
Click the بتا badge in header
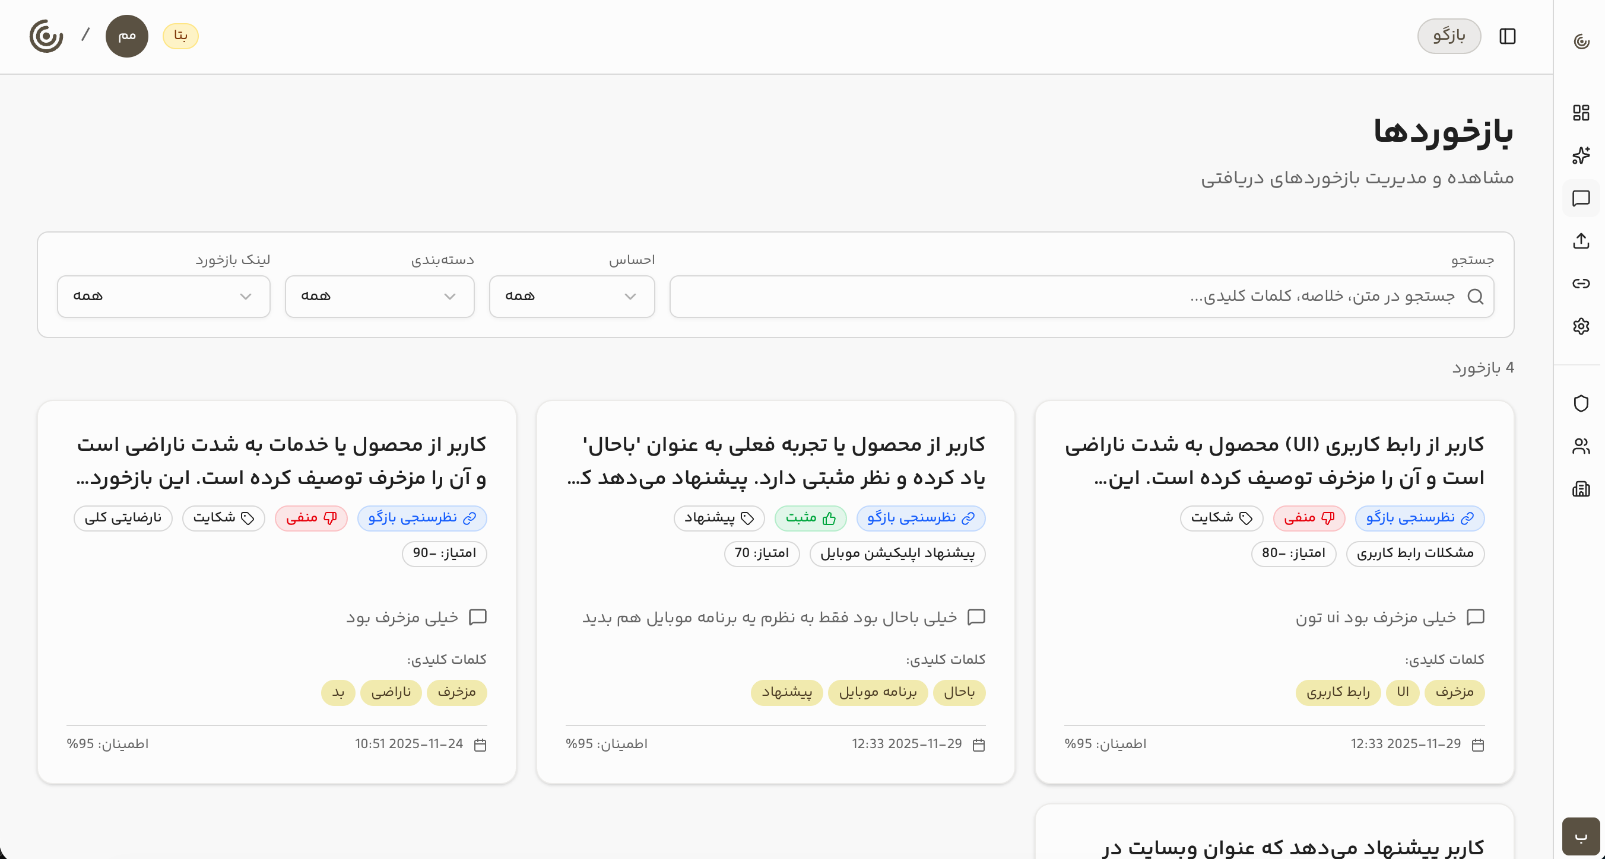[x=180, y=36]
